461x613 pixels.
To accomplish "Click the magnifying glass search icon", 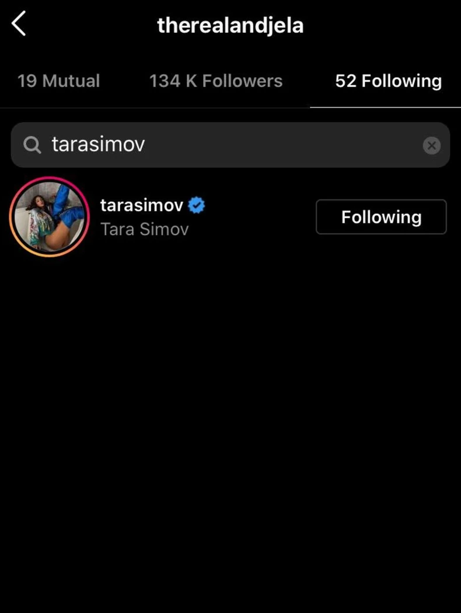I will click(32, 145).
